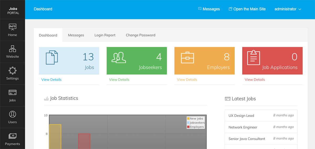Click the red Employers legend swatch
Viewport: 315px width, 149px height.
pyautogui.click(x=188, y=127)
